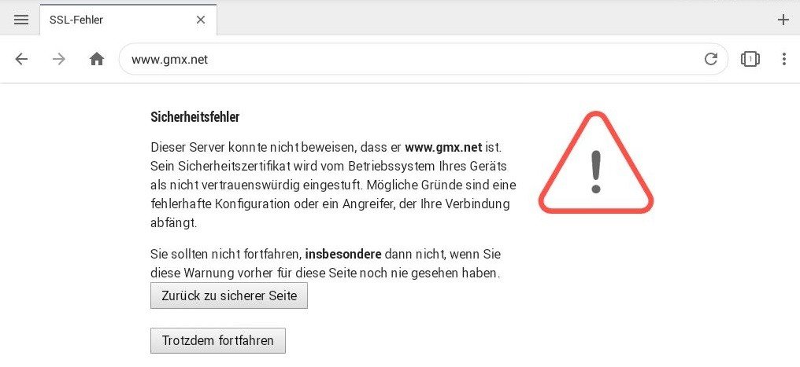The width and height of the screenshot is (800, 367).
Task: Reload the page with refresh icon
Action: click(x=711, y=59)
